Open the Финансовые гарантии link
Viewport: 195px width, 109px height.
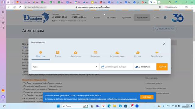tap(154, 83)
